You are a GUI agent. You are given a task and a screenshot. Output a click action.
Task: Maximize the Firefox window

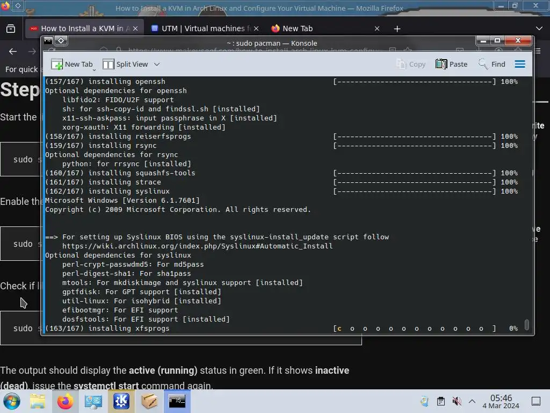point(515,5)
